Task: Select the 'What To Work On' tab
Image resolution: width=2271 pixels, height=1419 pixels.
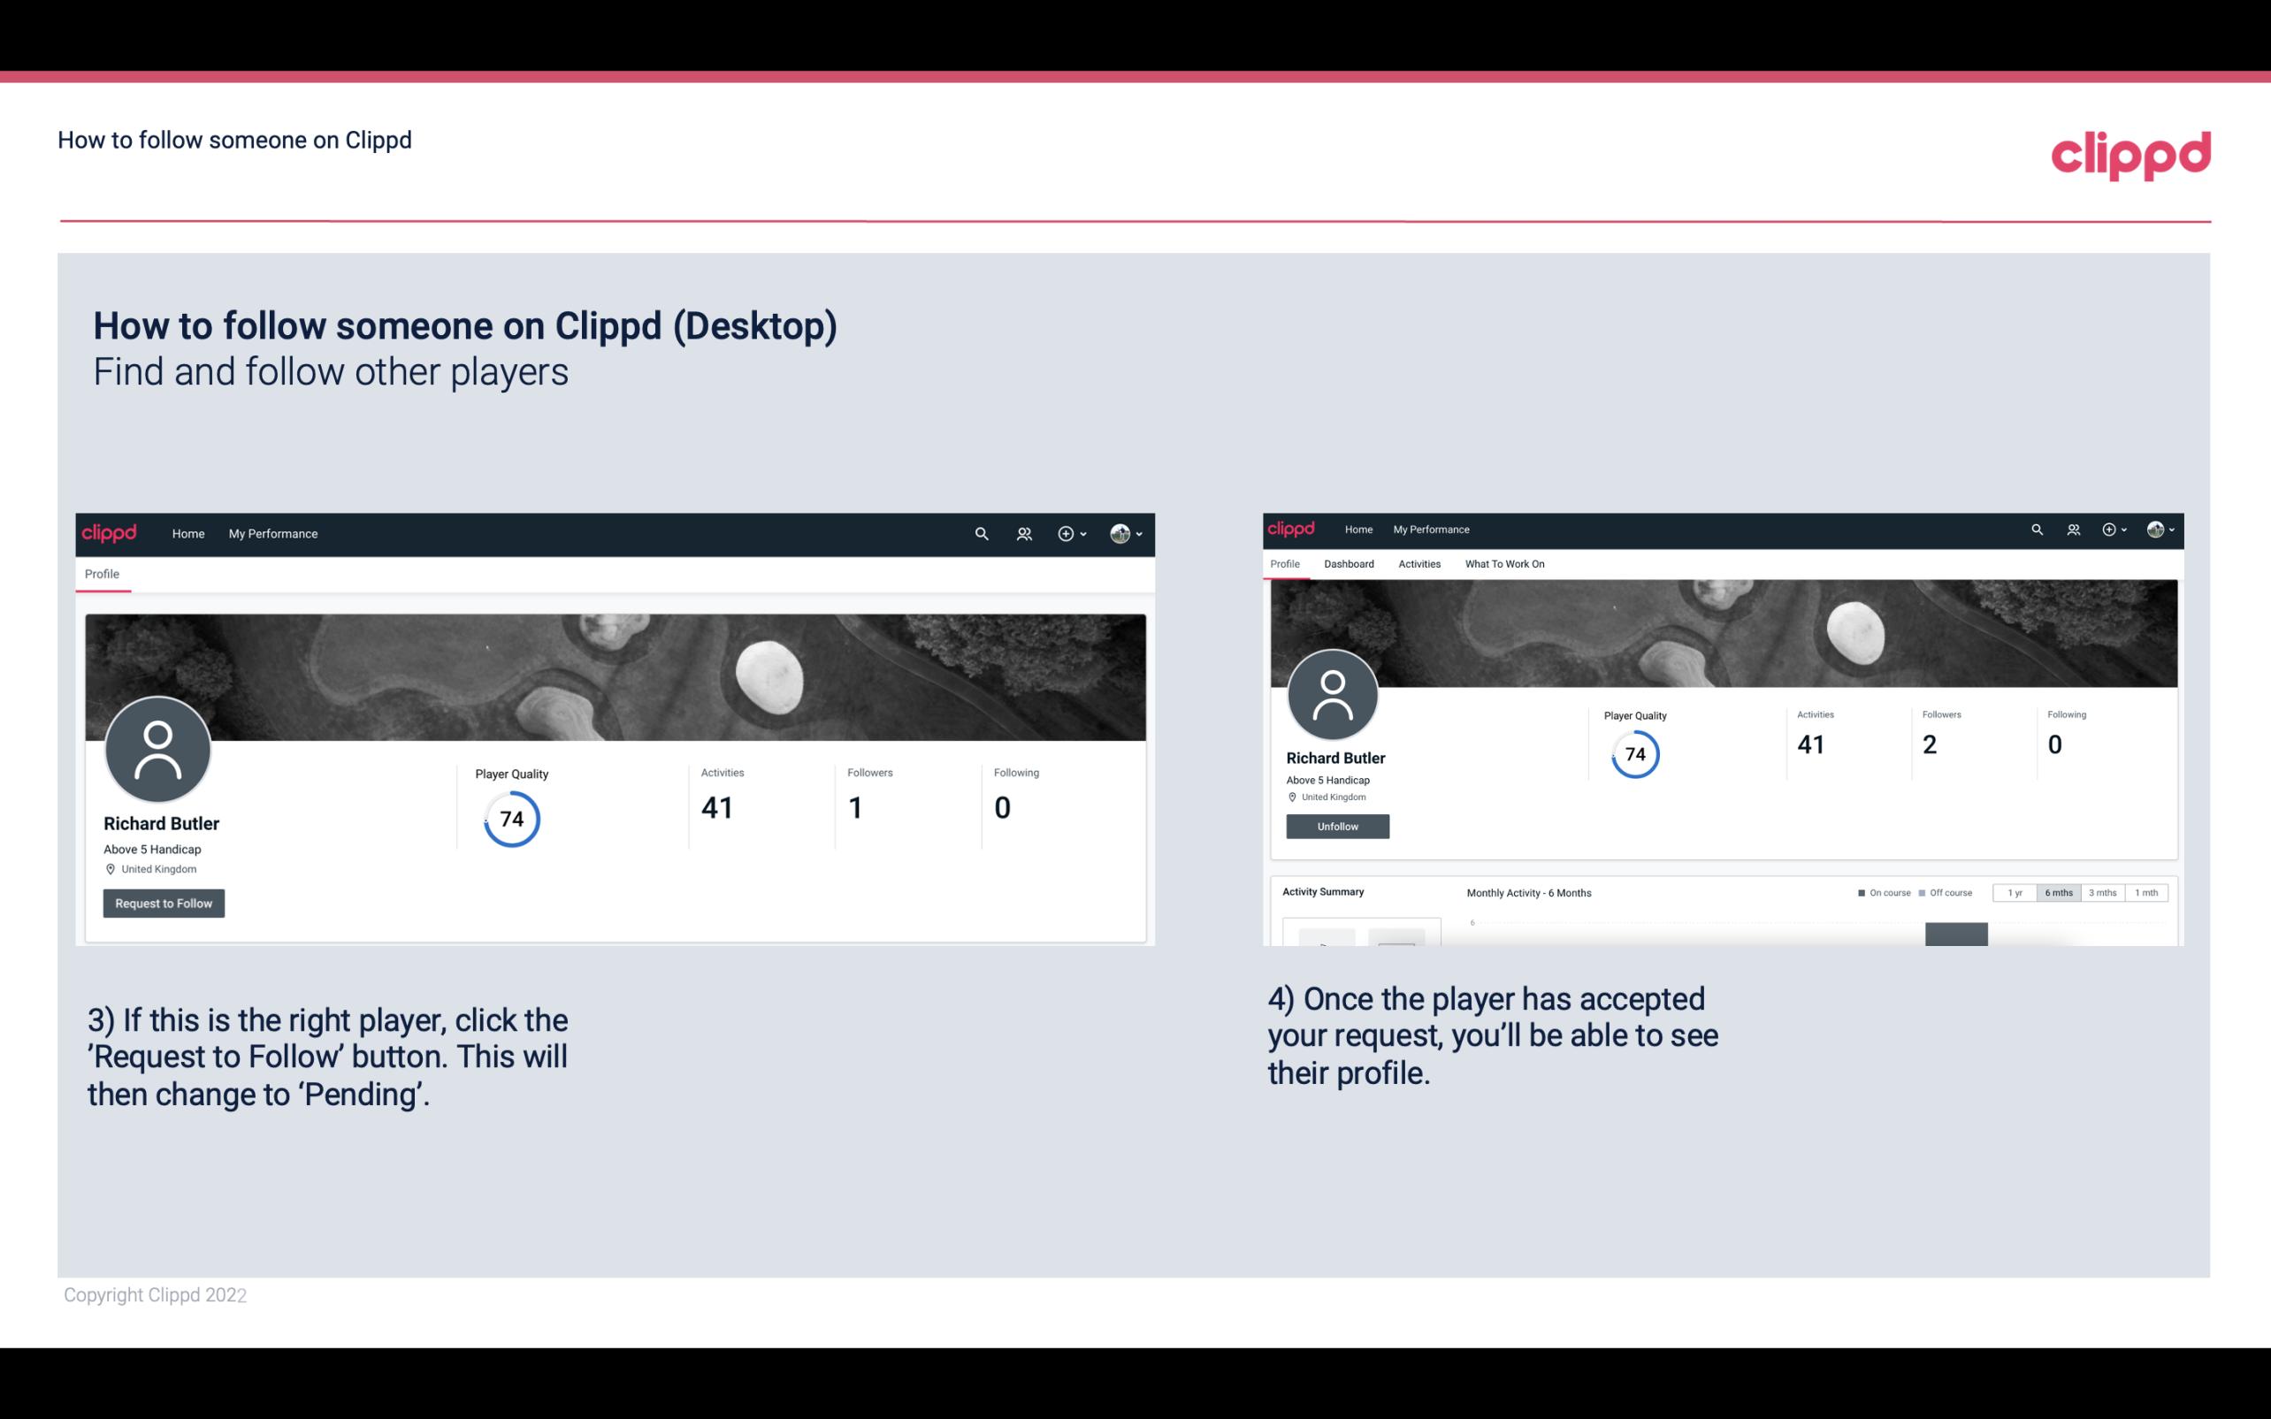Action: pyautogui.click(x=1504, y=564)
